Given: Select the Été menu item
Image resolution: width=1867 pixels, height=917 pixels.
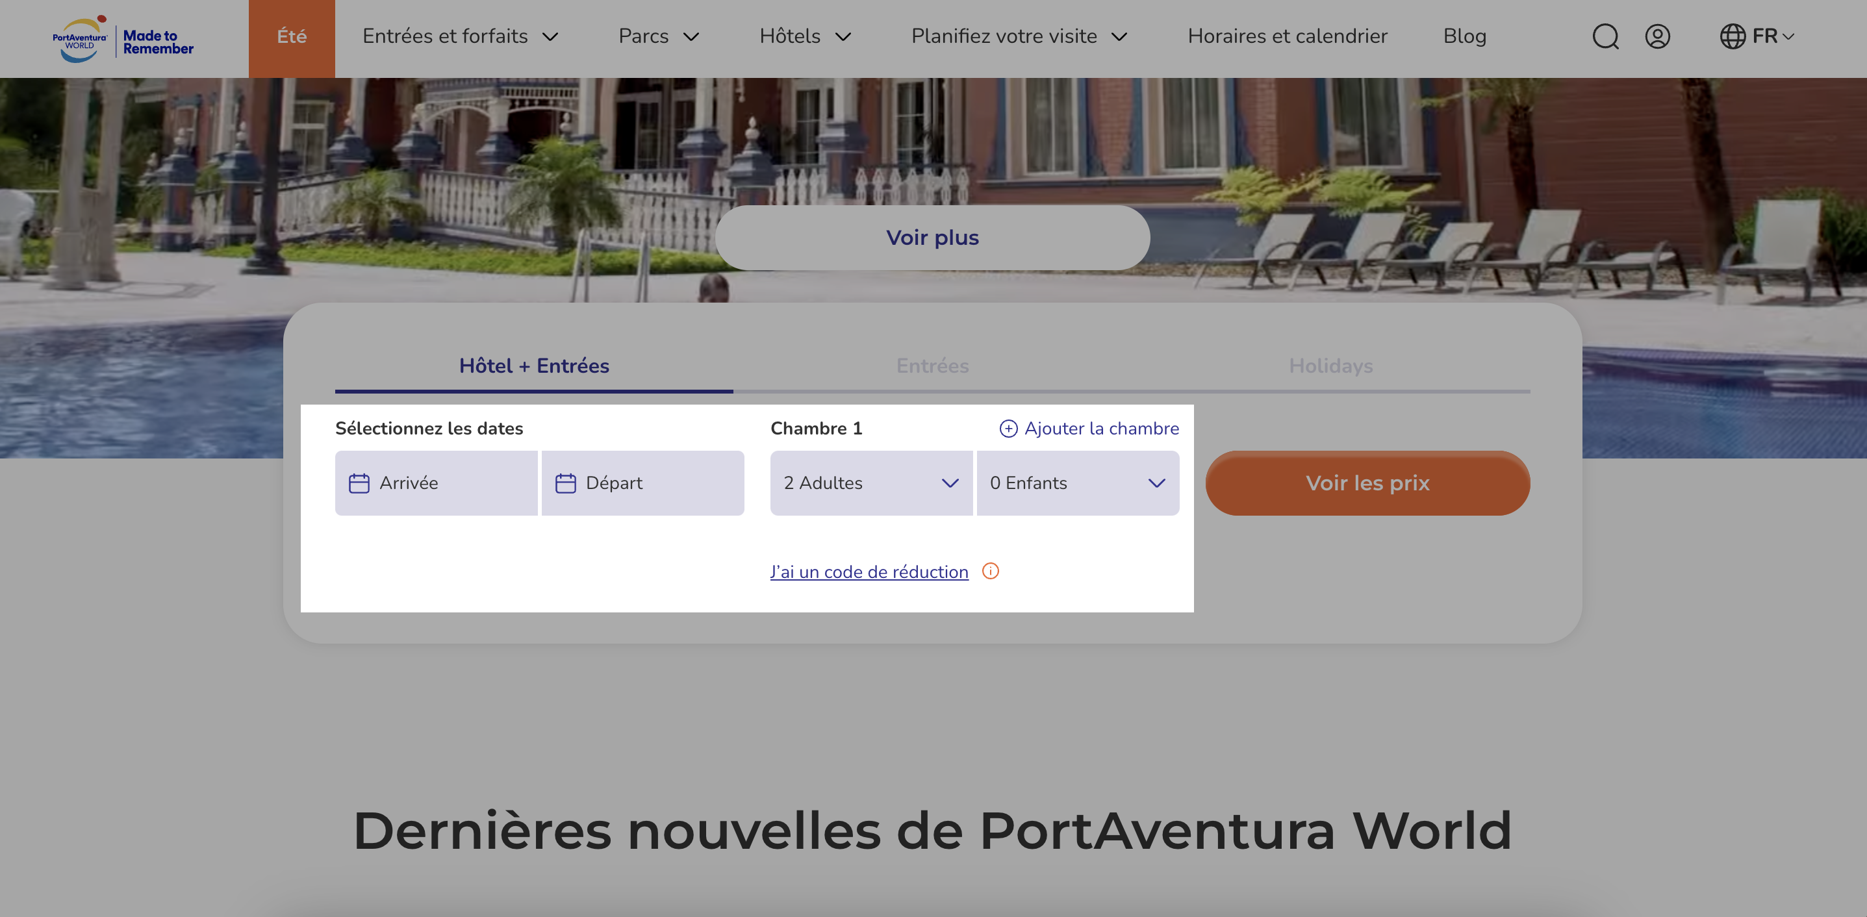Looking at the screenshot, I should 292,38.
